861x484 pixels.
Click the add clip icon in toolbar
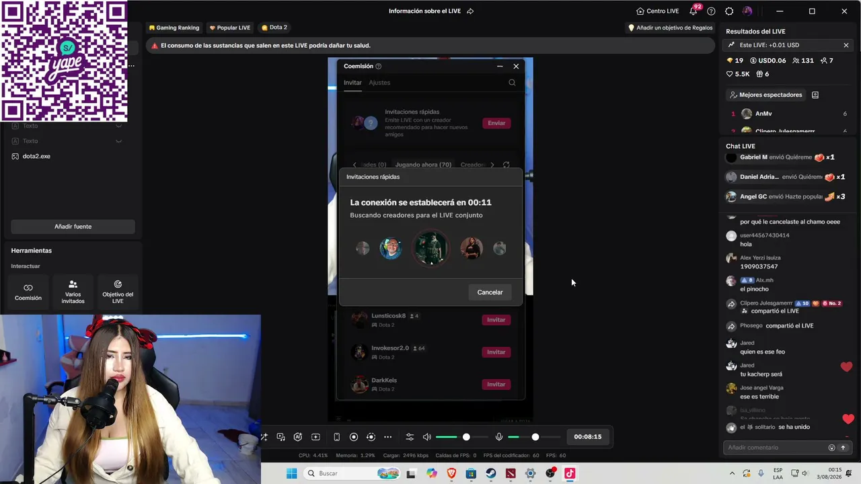click(x=315, y=437)
